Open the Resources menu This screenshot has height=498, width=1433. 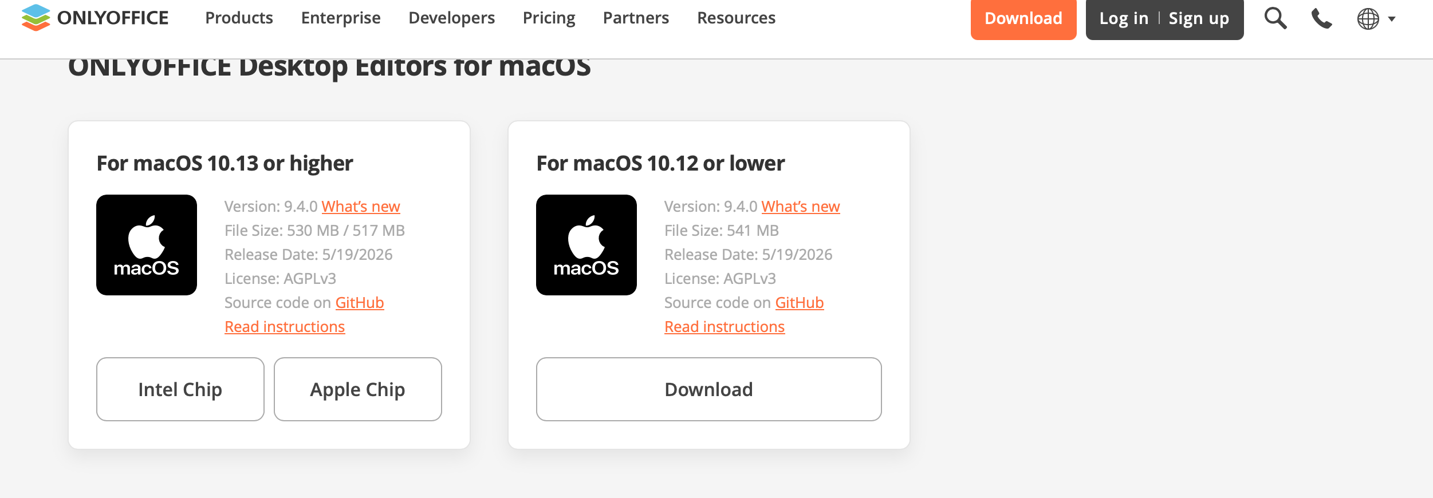pyautogui.click(x=736, y=18)
